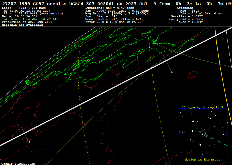This screenshot has width=232, height=165.
Task: Click the blue plus marker on map
Action: (81, 99)
